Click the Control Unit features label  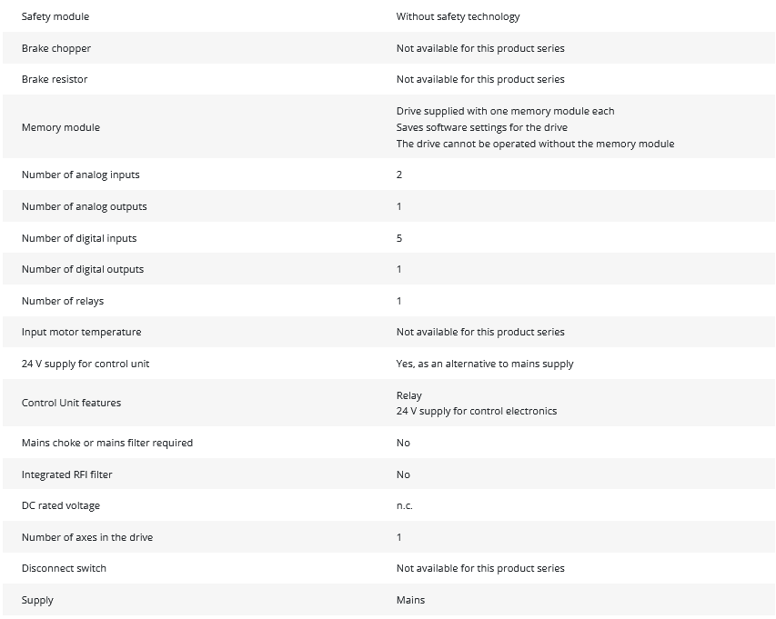coord(71,403)
